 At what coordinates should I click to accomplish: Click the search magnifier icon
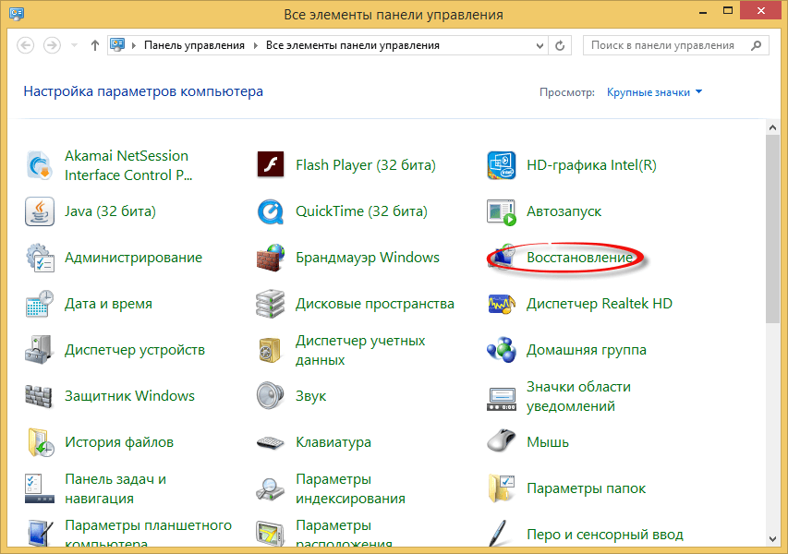pos(756,46)
